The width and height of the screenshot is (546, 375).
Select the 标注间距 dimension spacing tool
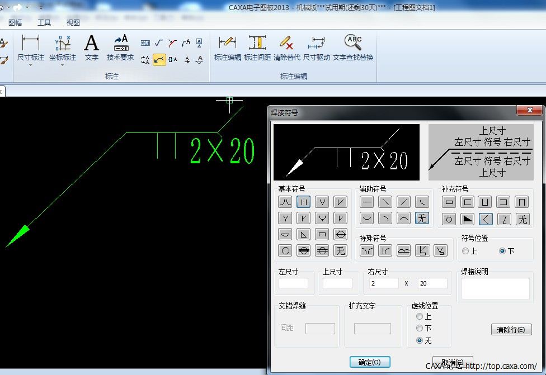(x=257, y=48)
